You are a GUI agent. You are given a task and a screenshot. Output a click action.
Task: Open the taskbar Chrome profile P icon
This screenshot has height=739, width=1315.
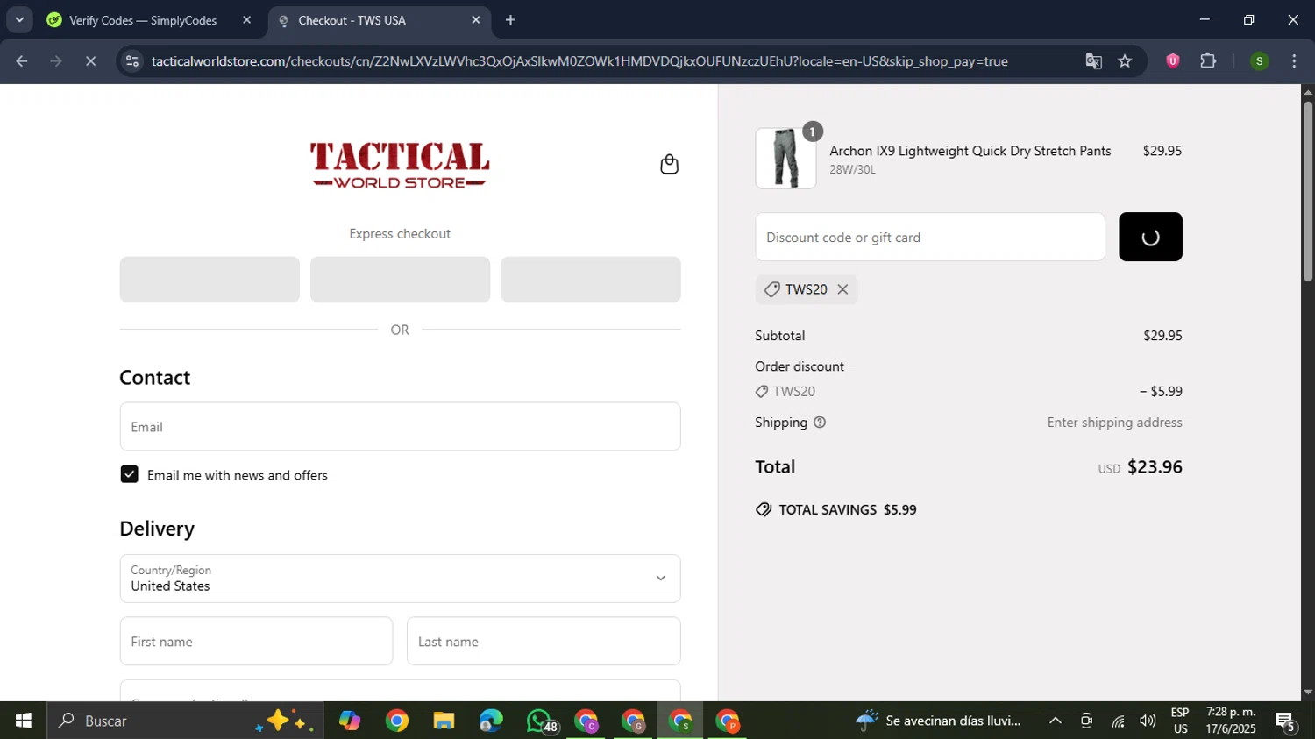click(x=728, y=721)
